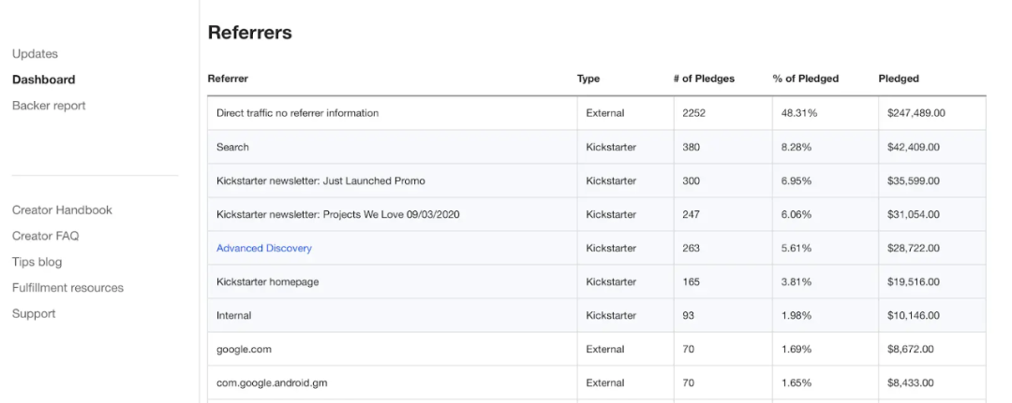Click the $247,489.00 pledged amount
Image resolution: width=1012 pixels, height=403 pixels.
pos(915,113)
